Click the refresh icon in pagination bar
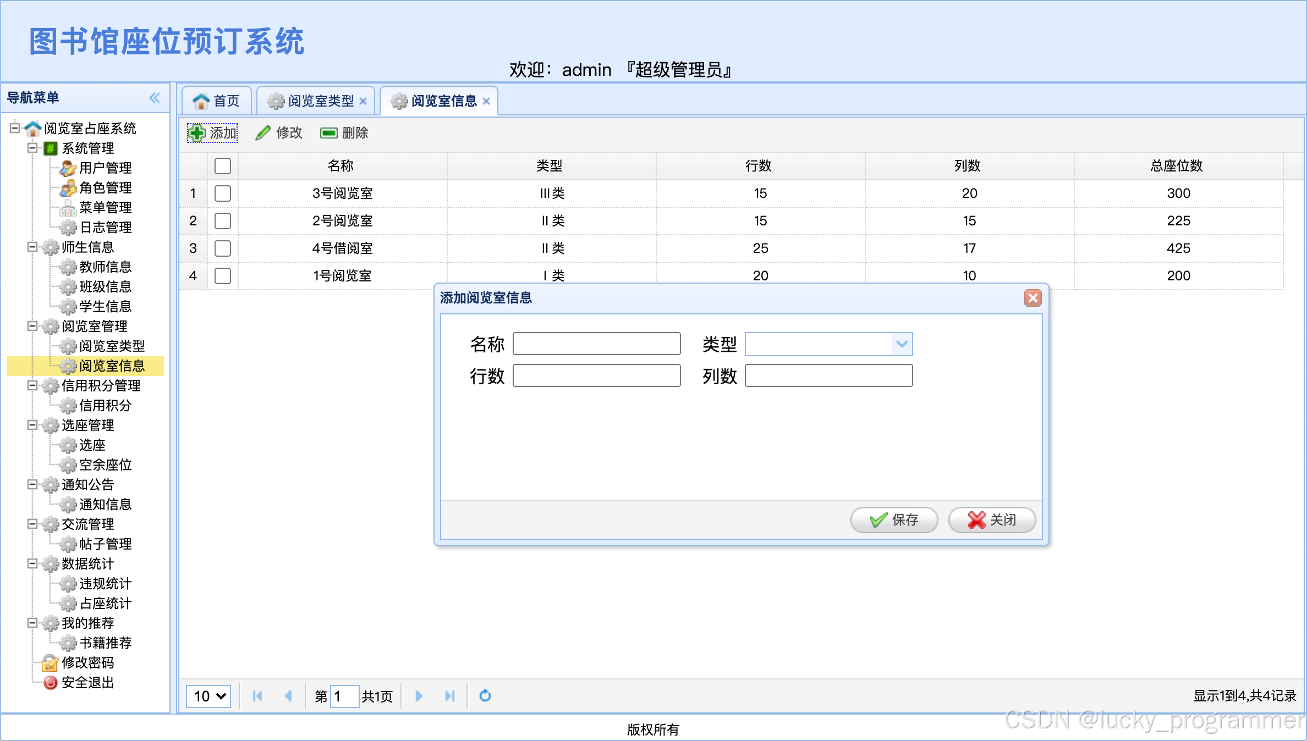 (x=485, y=696)
